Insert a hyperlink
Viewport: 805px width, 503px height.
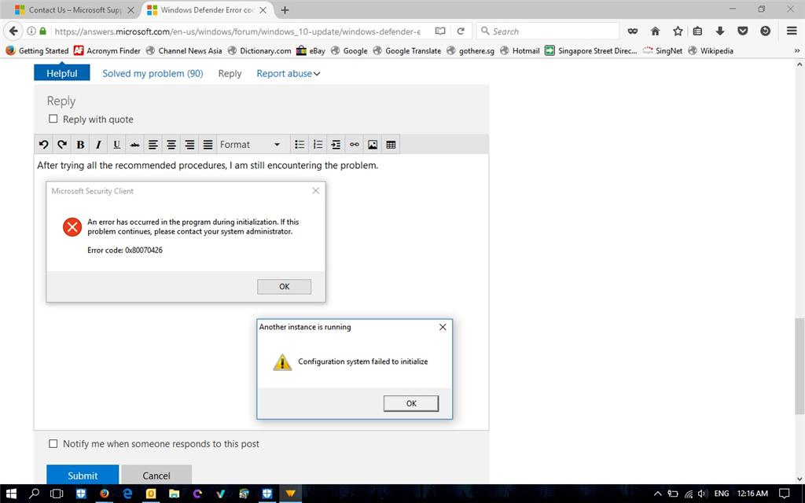354,144
